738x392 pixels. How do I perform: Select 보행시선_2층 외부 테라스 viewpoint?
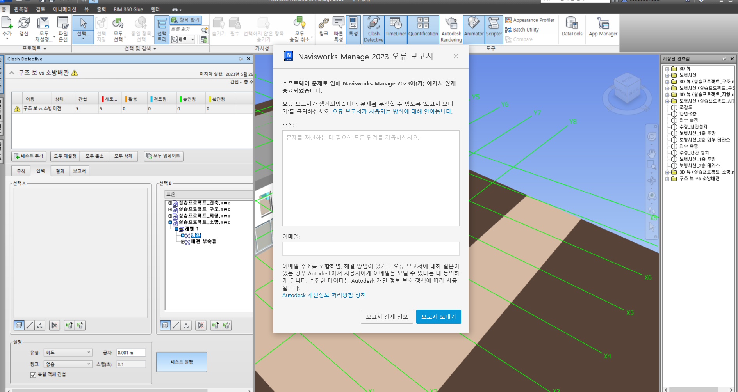pyautogui.click(x=704, y=140)
